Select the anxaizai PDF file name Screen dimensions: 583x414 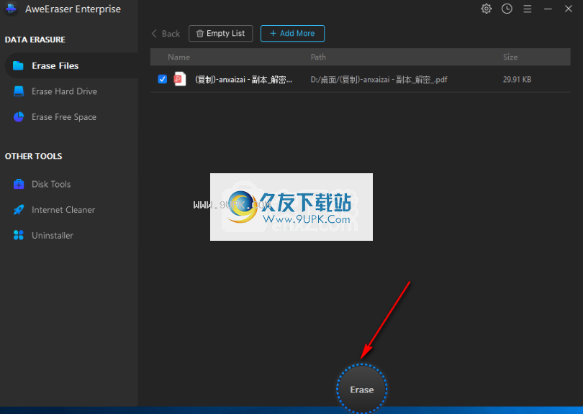coord(243,80)
